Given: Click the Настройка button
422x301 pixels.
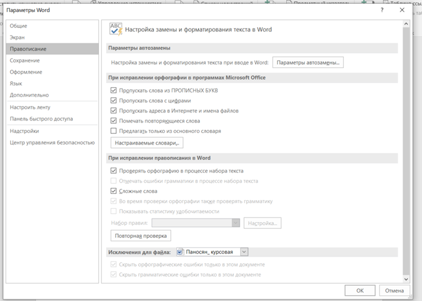Looking at the screenshot, I should 262,223.
